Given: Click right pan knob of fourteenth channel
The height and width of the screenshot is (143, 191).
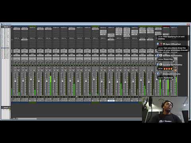Looking at the screenshot, I should [x=121, y=62].
